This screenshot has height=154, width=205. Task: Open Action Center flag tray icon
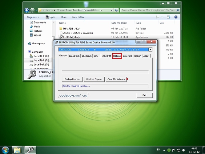(174, 150)
